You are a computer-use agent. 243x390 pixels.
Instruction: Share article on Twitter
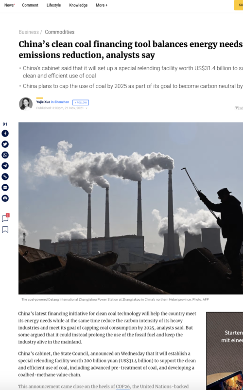click(5, 144)
